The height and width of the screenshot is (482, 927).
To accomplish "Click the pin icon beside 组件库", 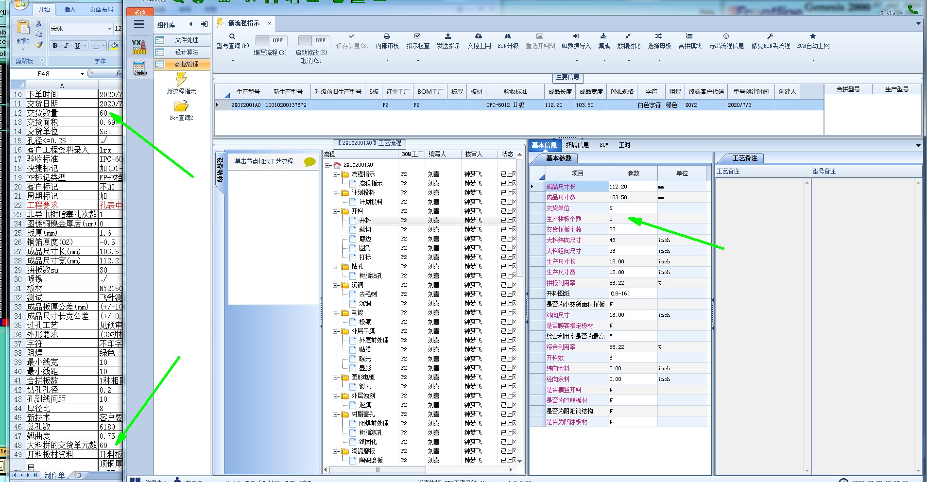I will click(204, 24).
